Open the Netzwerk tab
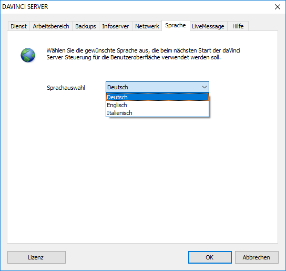 147,26
